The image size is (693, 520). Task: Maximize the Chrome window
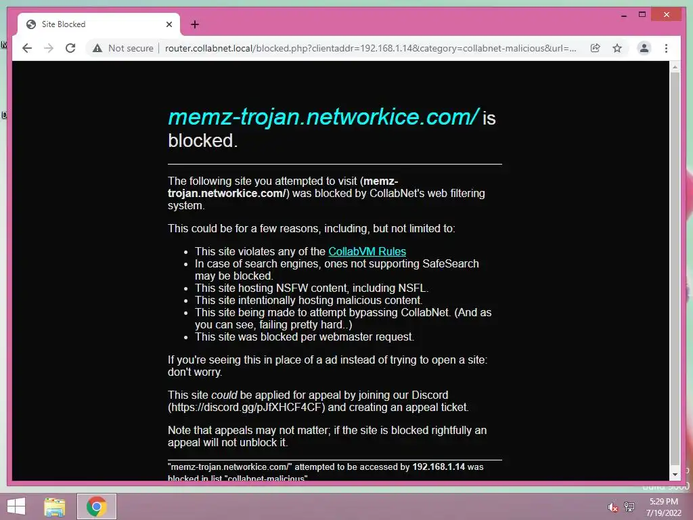(x=642, y=15)
